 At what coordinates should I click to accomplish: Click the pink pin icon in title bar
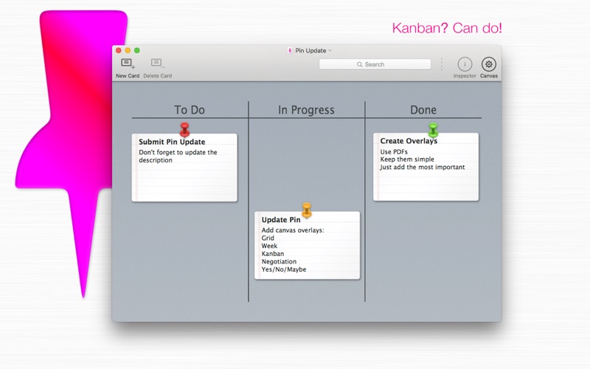point(290,50)
